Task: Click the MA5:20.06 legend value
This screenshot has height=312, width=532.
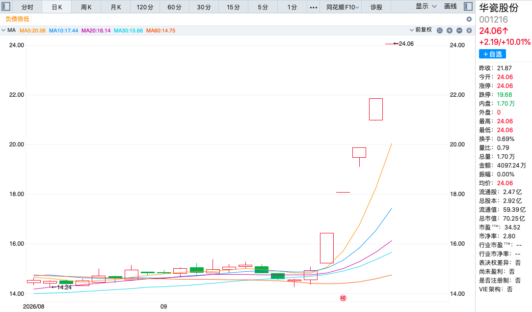Action: (32, 30)
